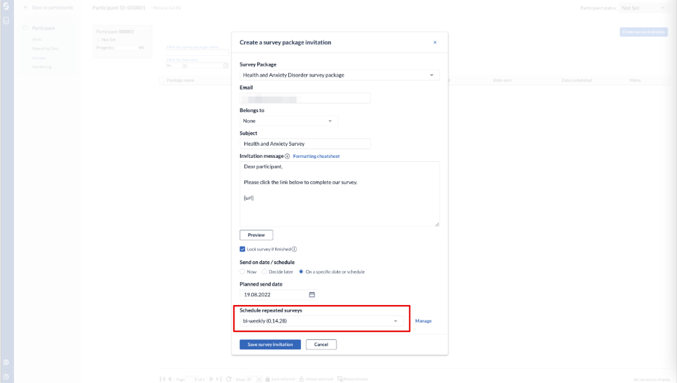Select Monitoring in the participant menu
This screenshot has height=383, width=677.
(42, 67)
